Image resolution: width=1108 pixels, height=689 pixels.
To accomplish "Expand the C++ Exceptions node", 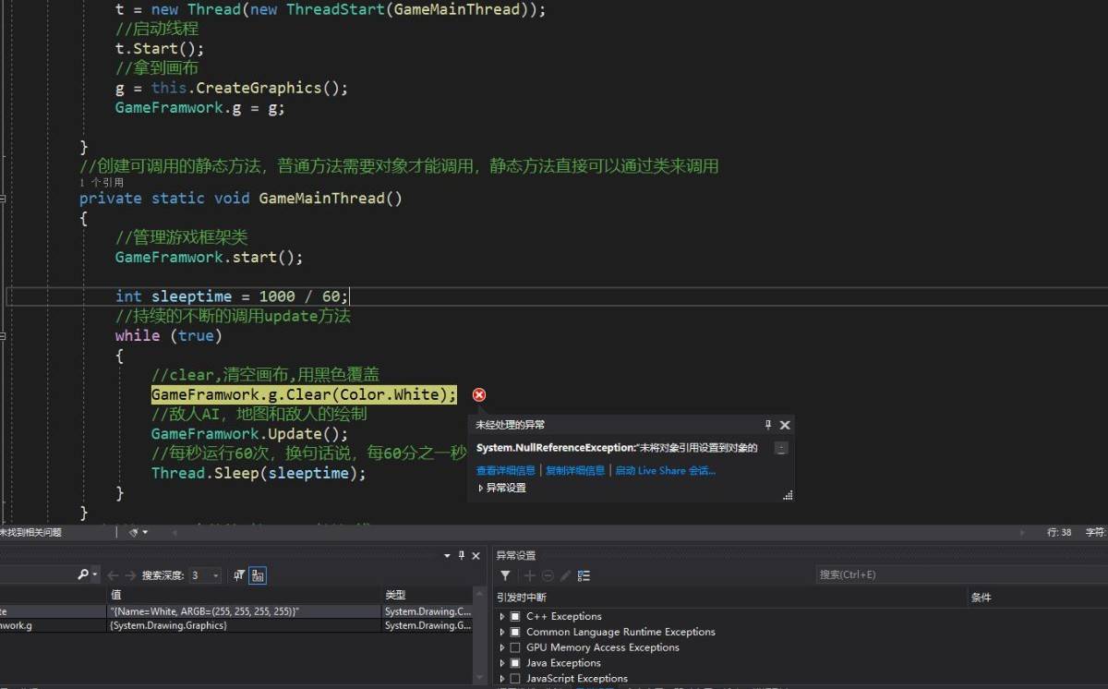I will click(x=502, y=616).
